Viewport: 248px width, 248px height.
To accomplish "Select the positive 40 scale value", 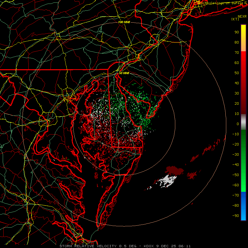I will (x=237, y=83).
